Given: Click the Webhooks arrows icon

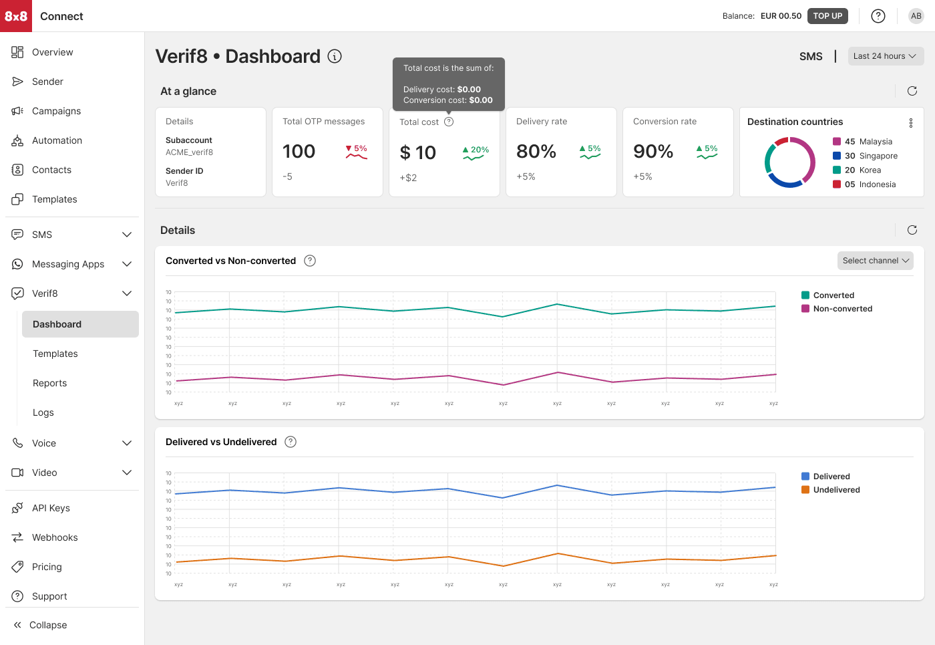Looking at the screenshot, I should (x=17, y=537).
